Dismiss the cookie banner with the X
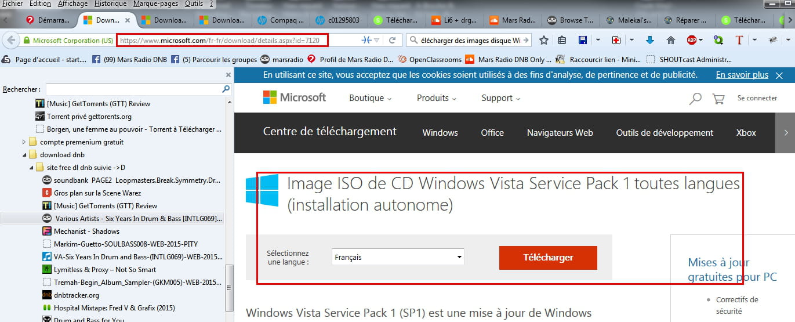Screen dimensions: 795x322 tap(779, 75)
